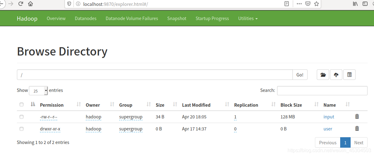This screenshot has height=156, width=374.
Task: Open cut and paste clipboard icon button
Action: (349, 75)
